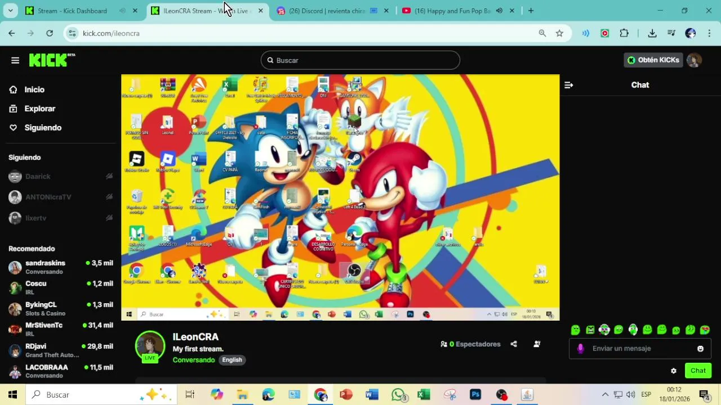Expand the system tray hidden icons chevron
721x405 pixels.
click(605, 395)
